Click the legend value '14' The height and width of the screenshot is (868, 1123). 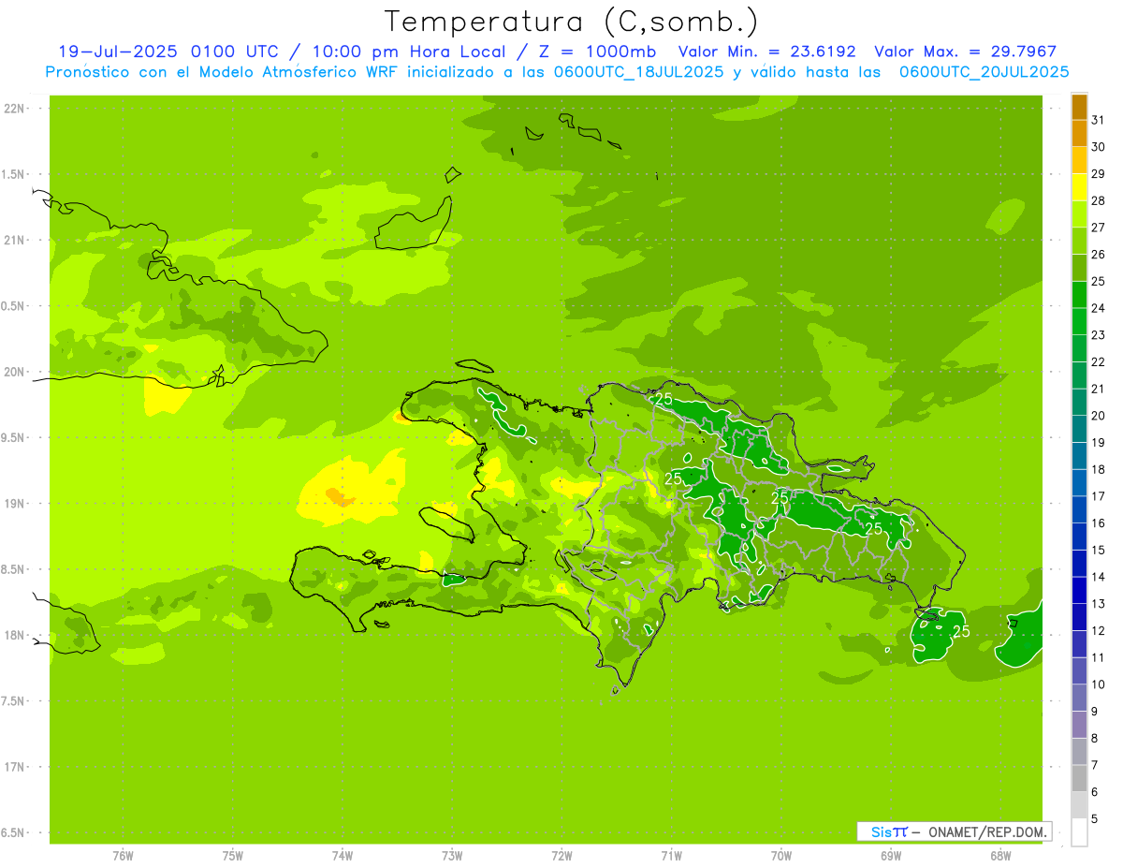(1099, 577)
